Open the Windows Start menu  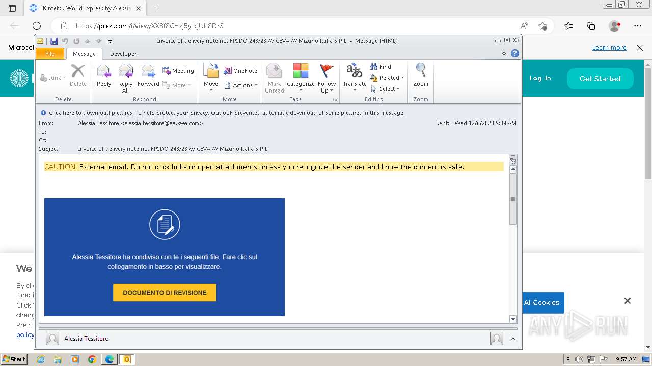click(x=14, y=359)
